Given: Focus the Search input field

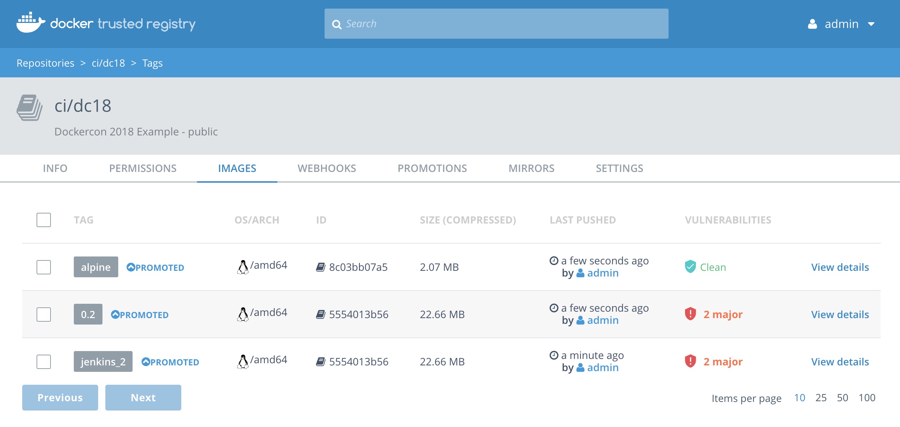Looking at the screenshot, I should (x=502, y=24).
